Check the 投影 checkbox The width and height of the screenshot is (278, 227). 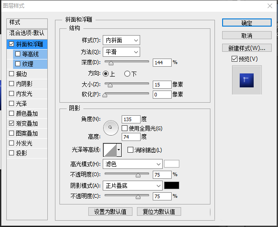click(x=12, y=153)
